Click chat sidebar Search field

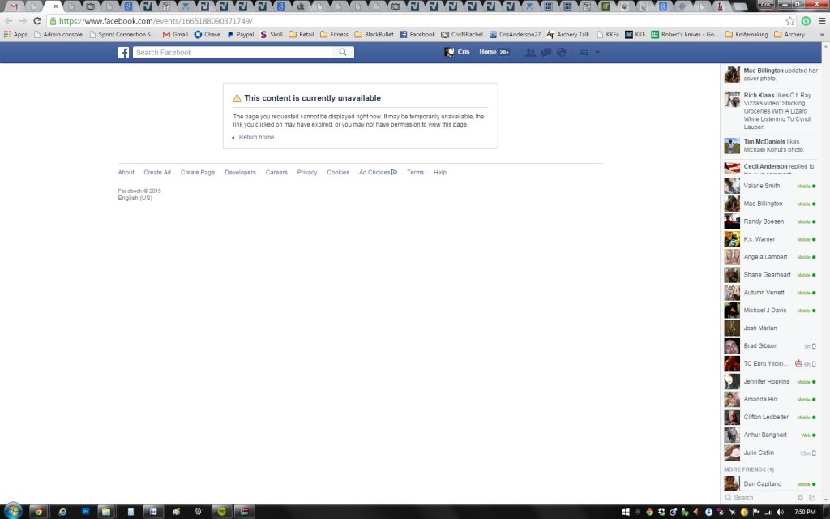[x=759, y=497]
